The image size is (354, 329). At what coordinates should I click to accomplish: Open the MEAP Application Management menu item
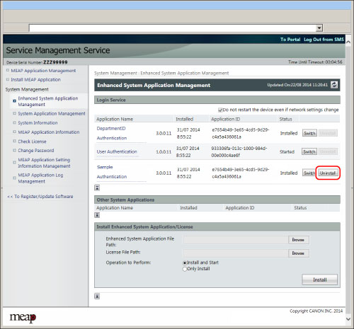(x=43, y=71)
